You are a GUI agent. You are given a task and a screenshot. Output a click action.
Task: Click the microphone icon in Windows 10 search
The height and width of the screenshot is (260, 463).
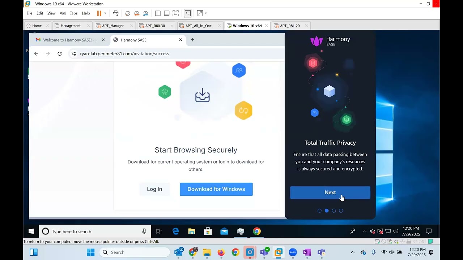coord(144,231)
